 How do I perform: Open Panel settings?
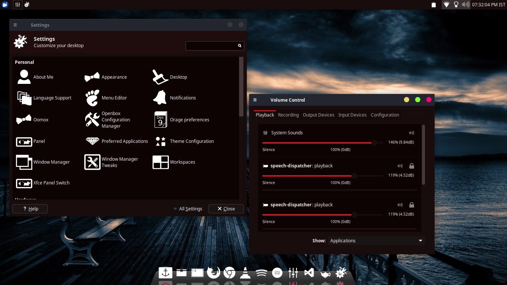30,141
